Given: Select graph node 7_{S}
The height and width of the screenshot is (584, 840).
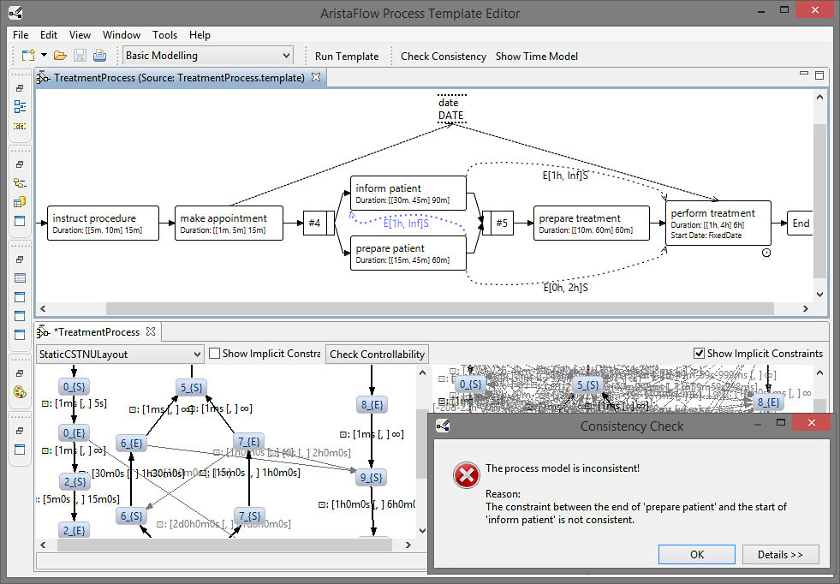Looking at the screenshot, I should (x=250, y=516).
